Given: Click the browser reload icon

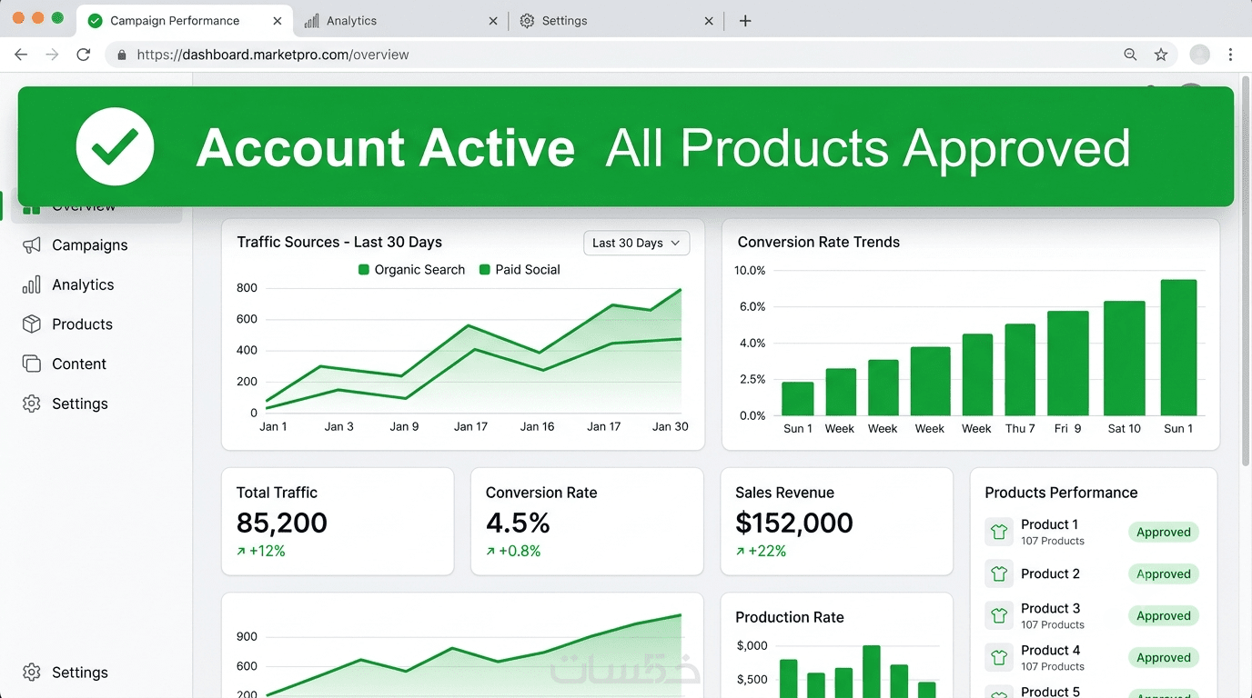Looking at the screenshot, I should tap(84, 55).
